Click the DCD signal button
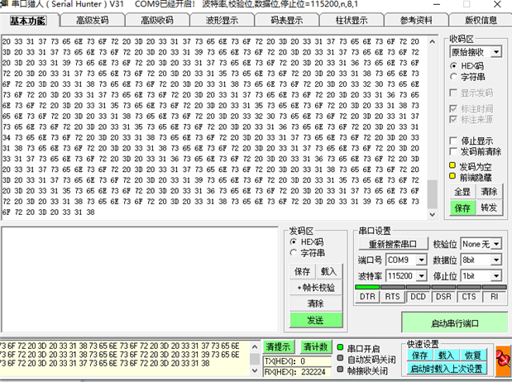This screenshot has width=512, height=382. [x=418, y=297]
